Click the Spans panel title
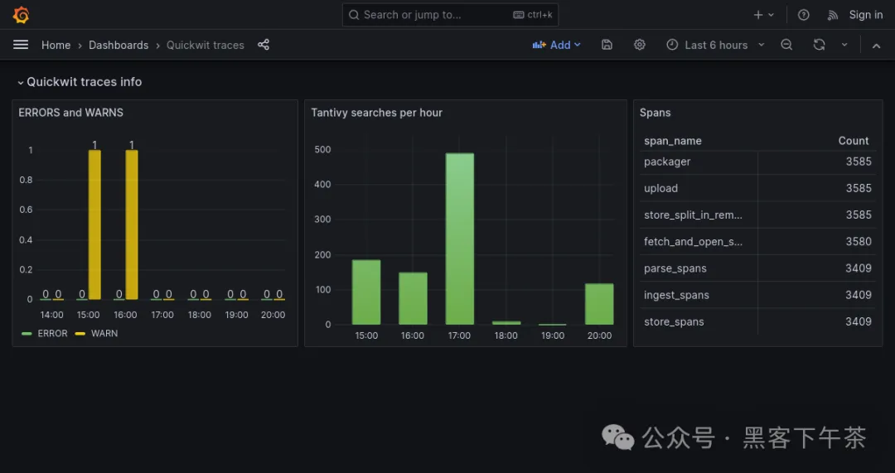This screenshot has height=473, width=895. [655, 113]
